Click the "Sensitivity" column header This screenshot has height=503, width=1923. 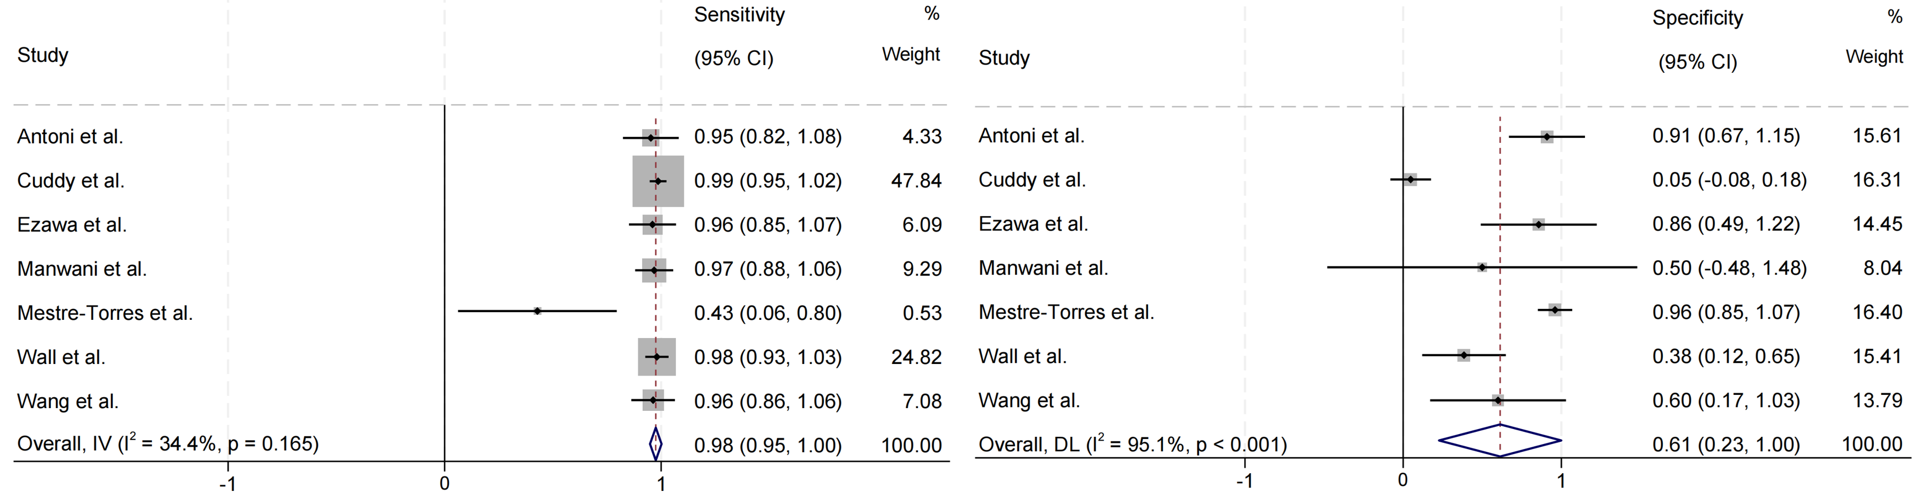pos(739,15)
